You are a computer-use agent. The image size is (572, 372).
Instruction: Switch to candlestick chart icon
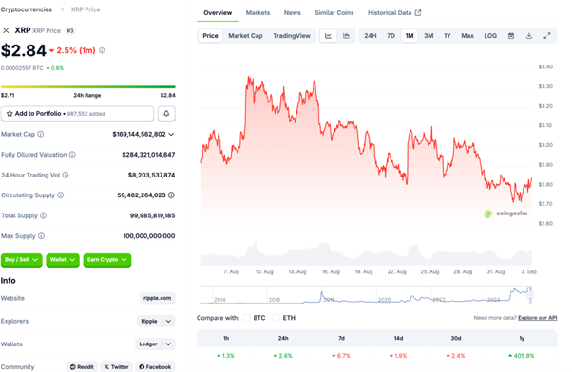(346, 36)
